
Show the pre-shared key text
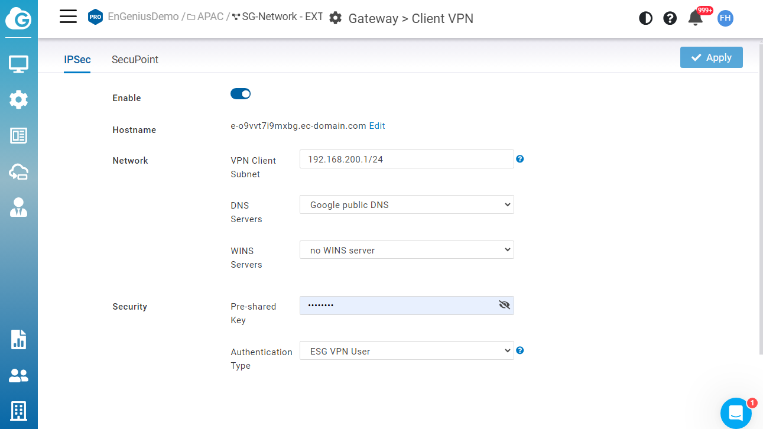[x=504, y=305]
